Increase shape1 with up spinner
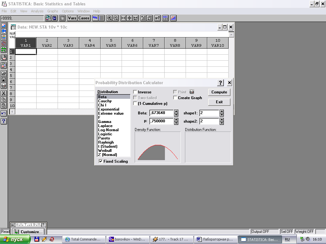The image size is (326, 244). coord(222,112)
